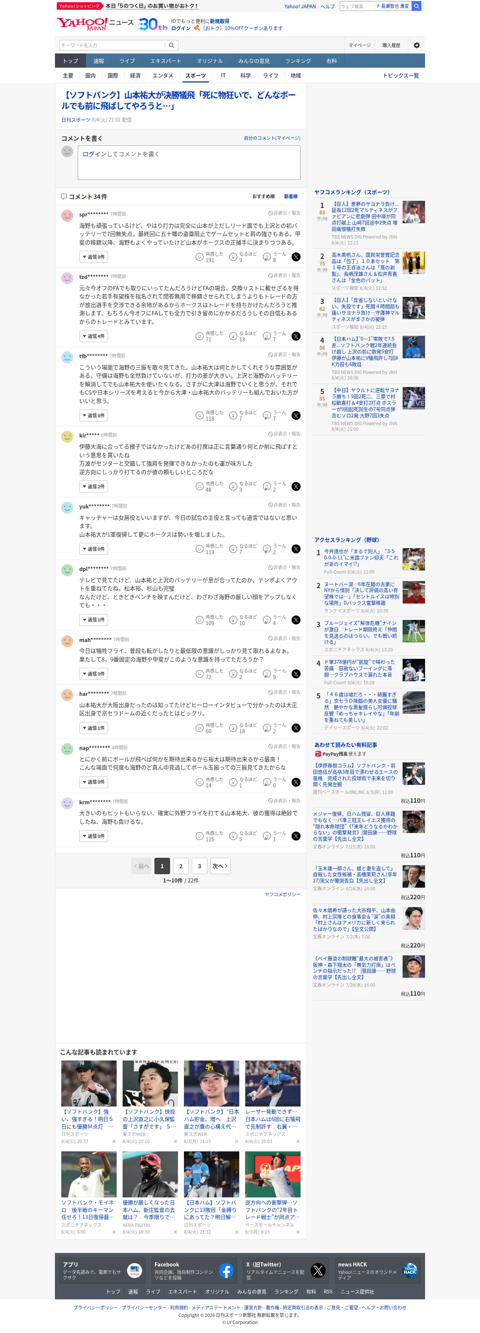Switch to the 速報 tab
Image resolution: width=480 pixels, height=1333 pixels.
click(x=99, y=61)
